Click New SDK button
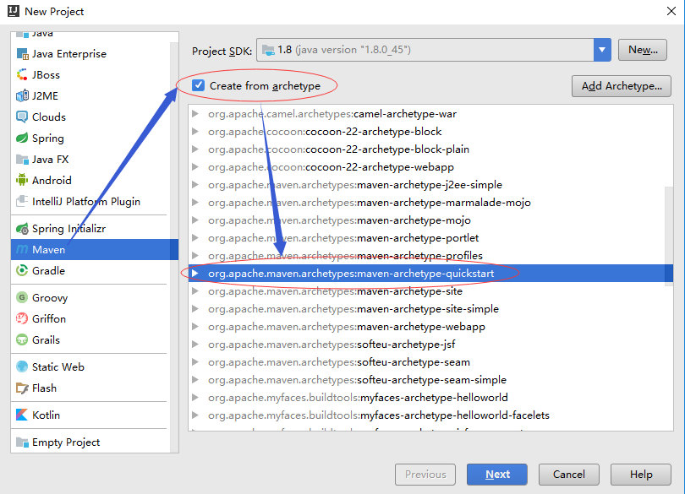This screenshot has height=494, width=685. [x=643, y=50]
